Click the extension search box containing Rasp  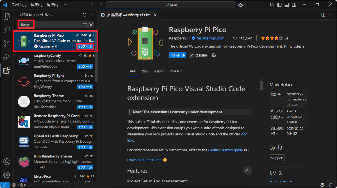coord(51,25)
